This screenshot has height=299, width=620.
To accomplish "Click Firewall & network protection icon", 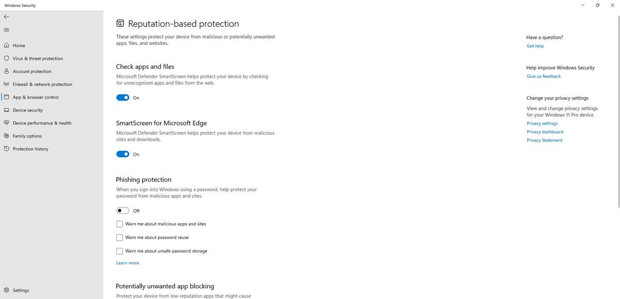I will pos(7,84).
